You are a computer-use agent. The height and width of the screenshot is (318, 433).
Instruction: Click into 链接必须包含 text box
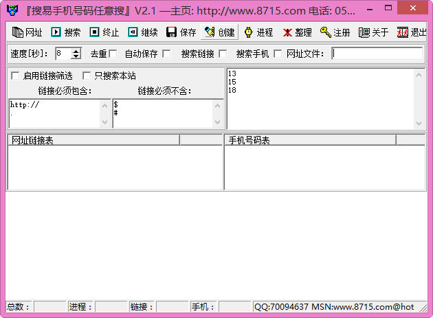tap(55, 113)
